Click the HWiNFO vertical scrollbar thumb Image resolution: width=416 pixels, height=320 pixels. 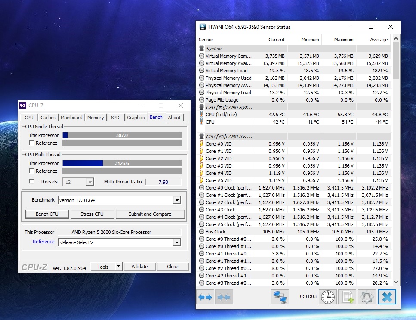(396, 61)
